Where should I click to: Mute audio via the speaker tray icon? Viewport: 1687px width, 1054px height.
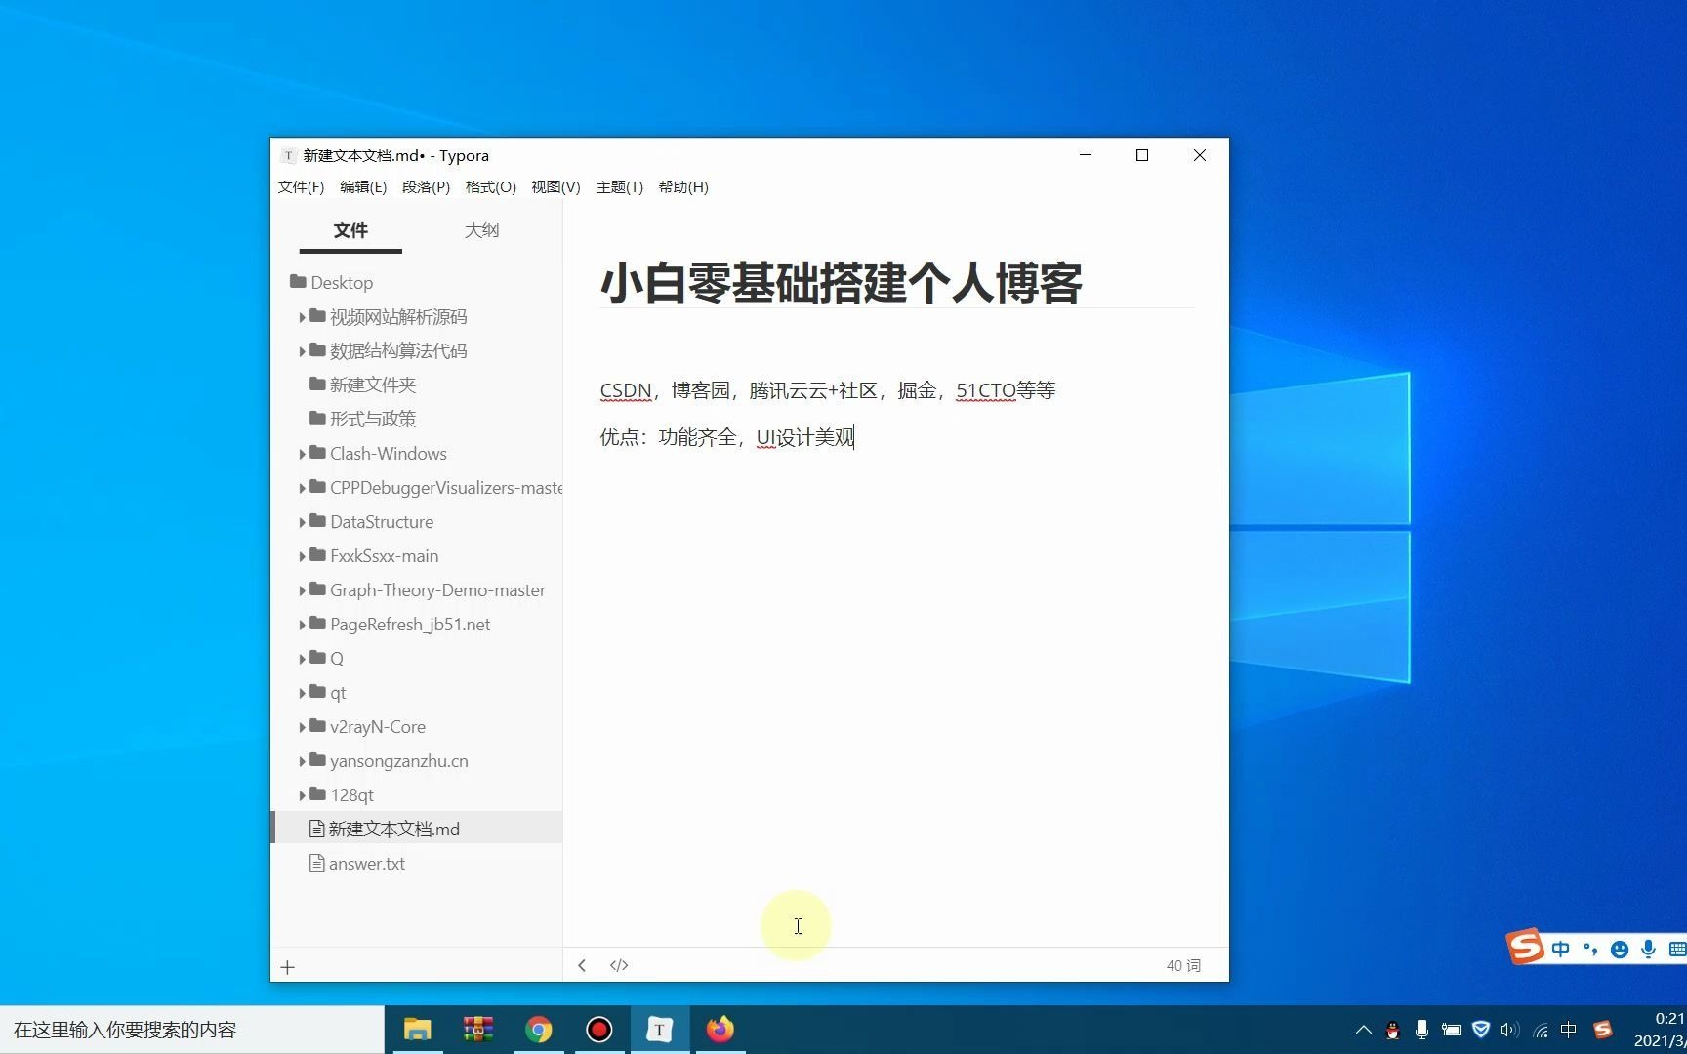coord(1509,1030)
